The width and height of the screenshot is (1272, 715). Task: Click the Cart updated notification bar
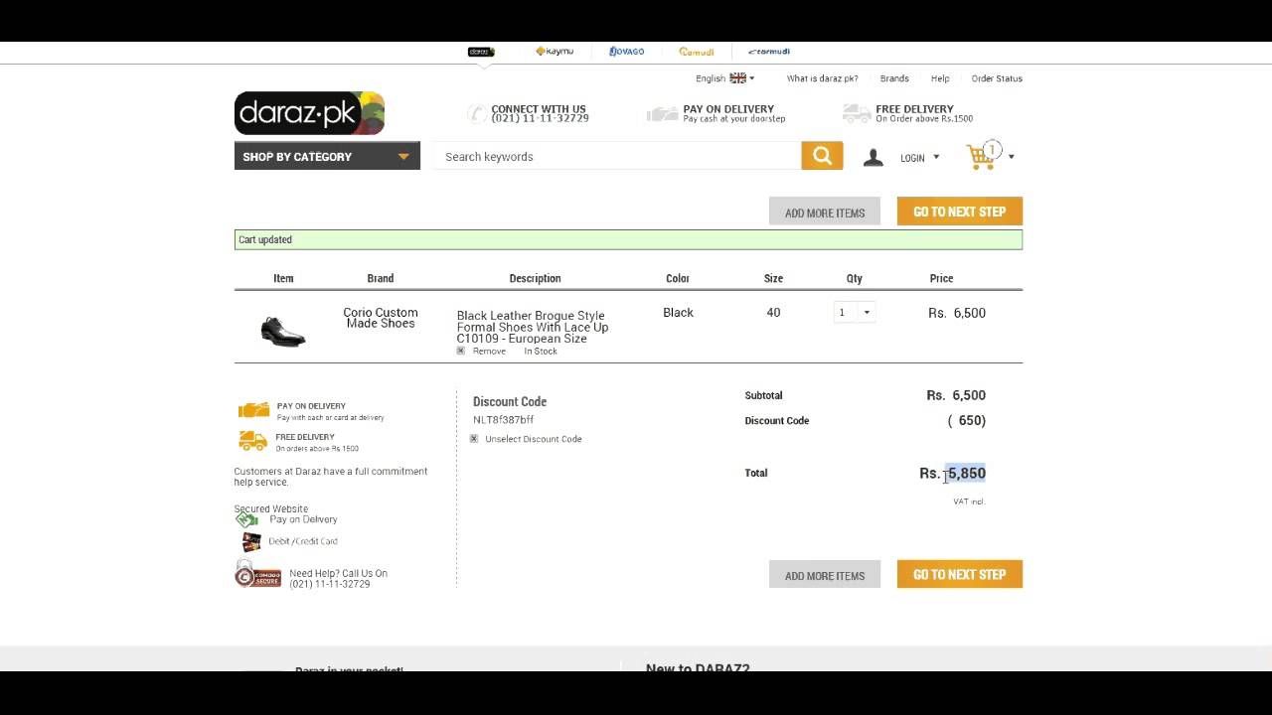click(628, 239)
